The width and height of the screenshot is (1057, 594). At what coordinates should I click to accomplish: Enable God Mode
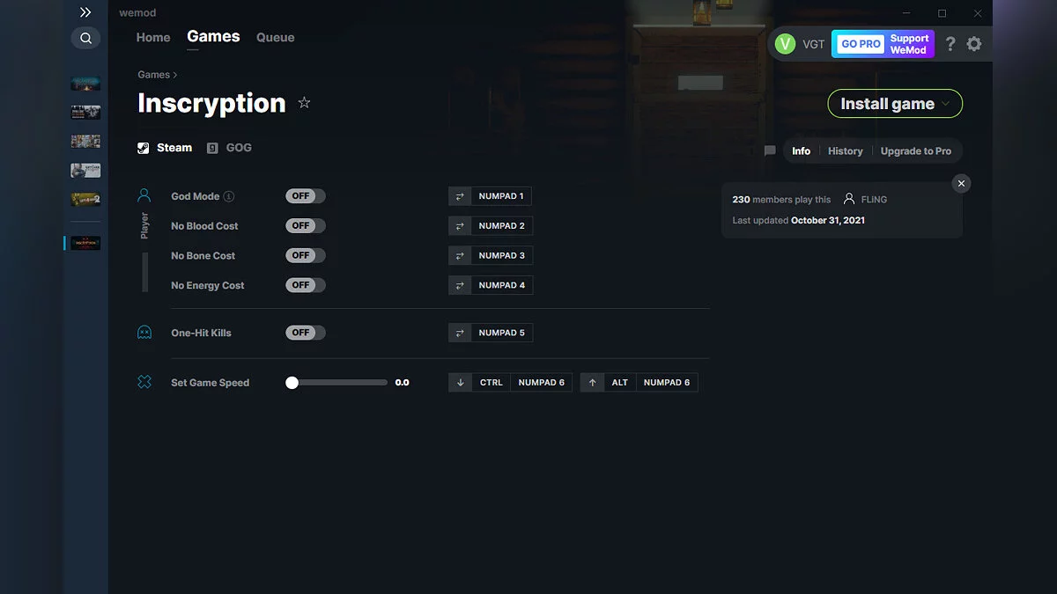coord(305,195)
